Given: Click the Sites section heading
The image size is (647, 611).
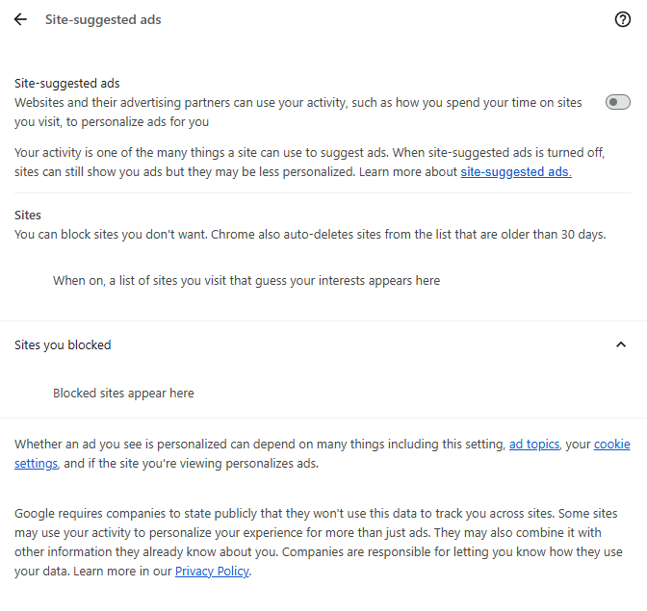Looking at the screenshot, I should pyautogui.click(x=28, y=215).
